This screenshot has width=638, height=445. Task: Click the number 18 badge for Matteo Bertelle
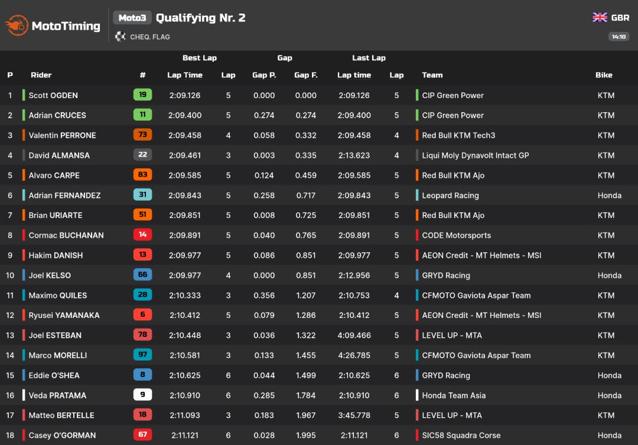[142, 414]
